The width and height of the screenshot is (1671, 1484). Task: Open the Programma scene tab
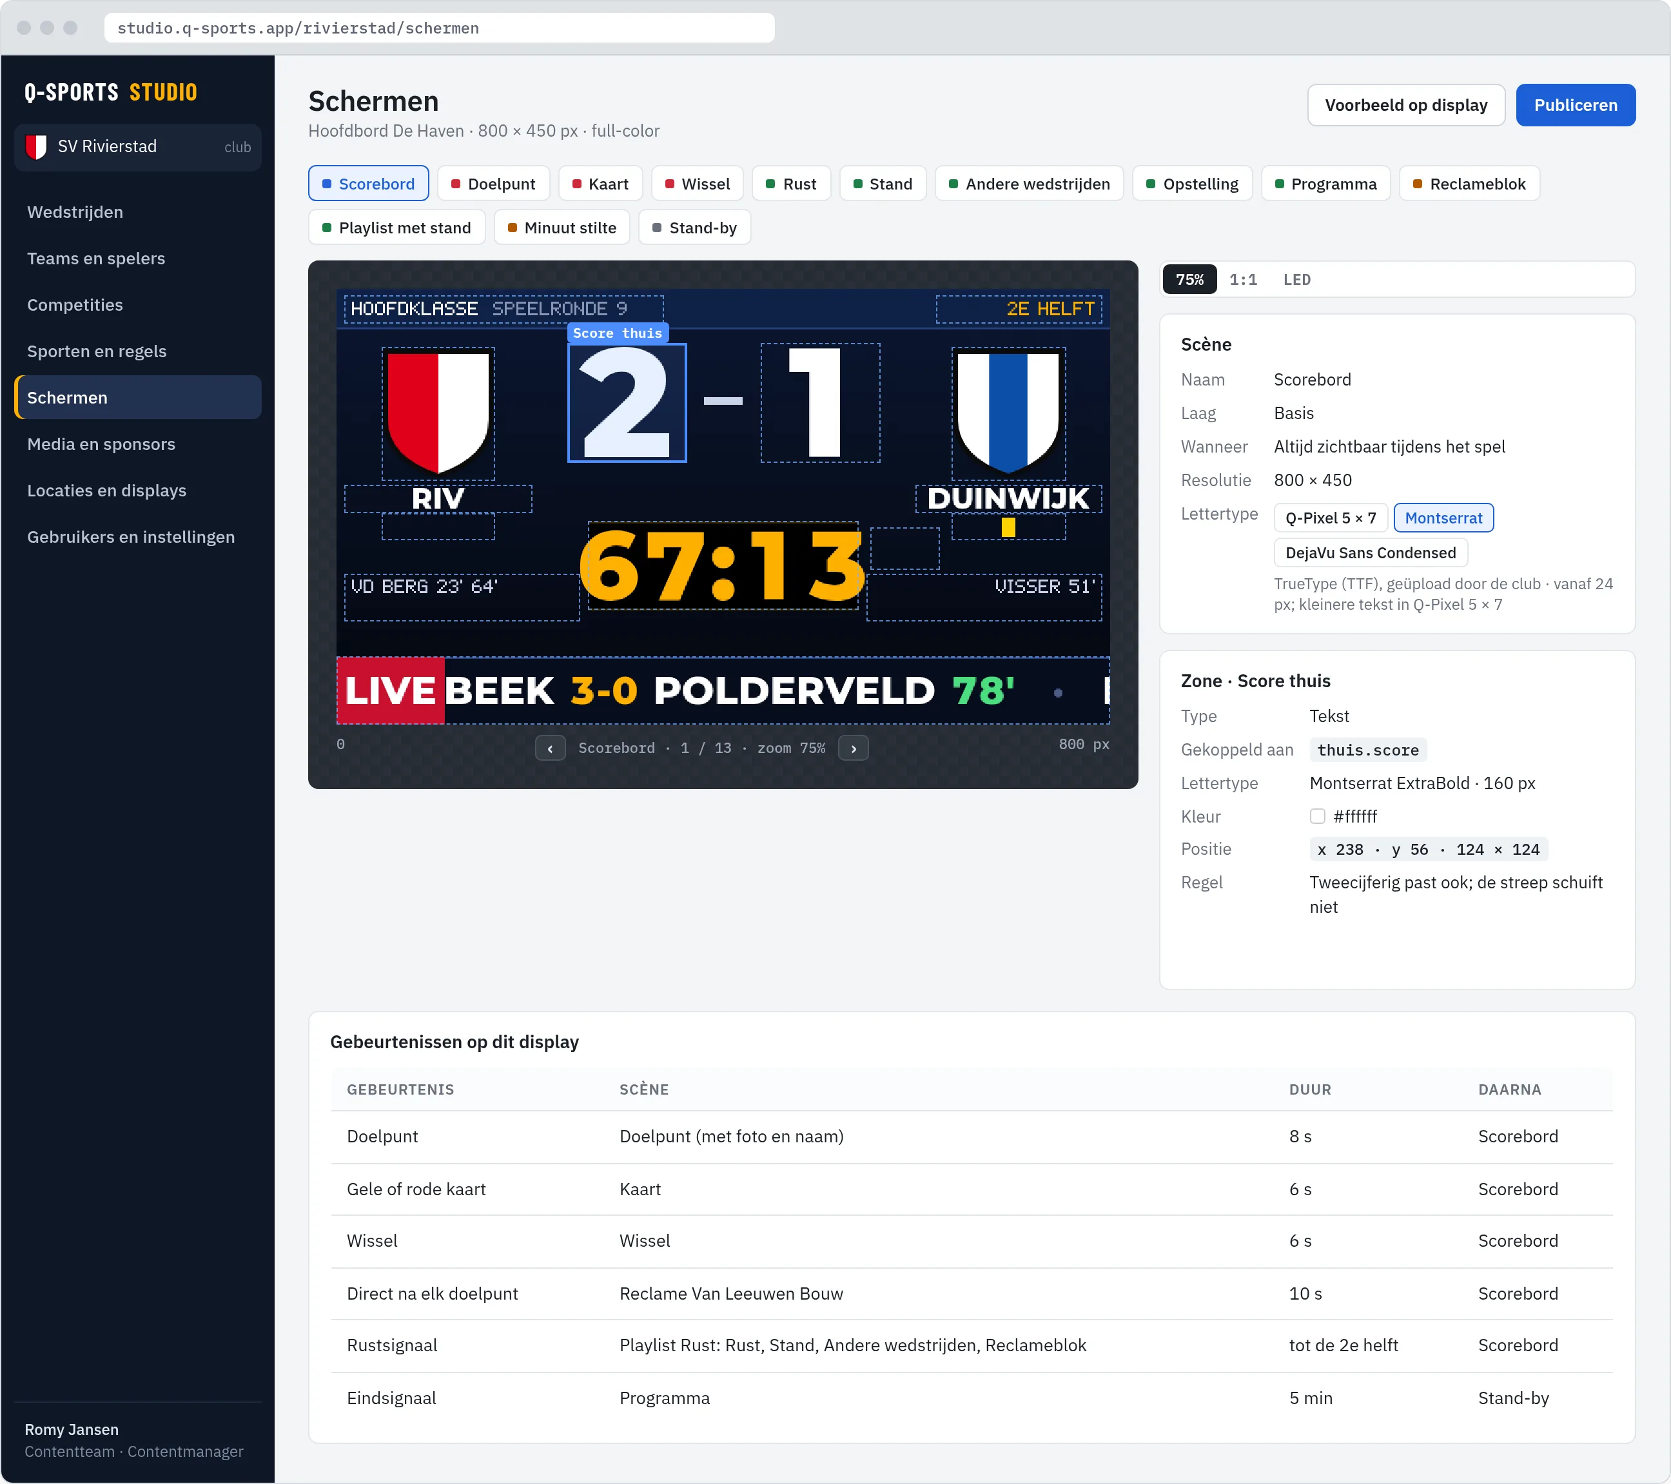pos(1325,184)
